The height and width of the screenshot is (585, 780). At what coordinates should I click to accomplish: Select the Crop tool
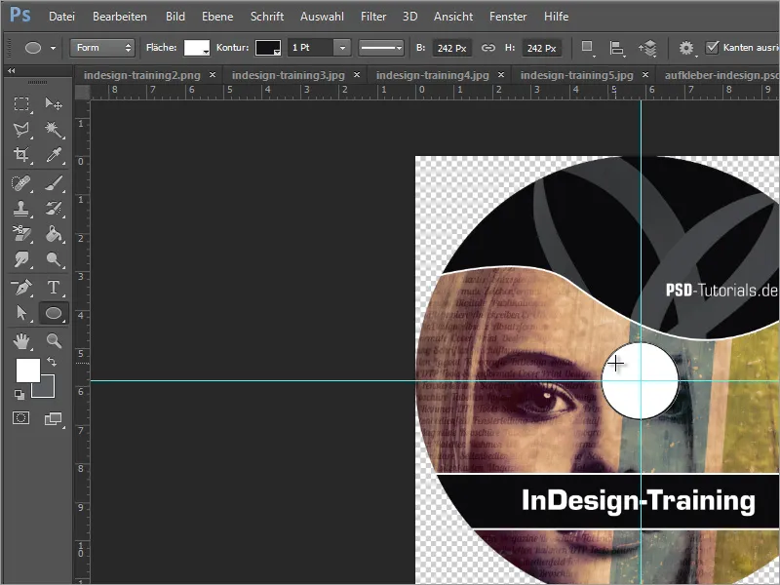tap(21, 155)
